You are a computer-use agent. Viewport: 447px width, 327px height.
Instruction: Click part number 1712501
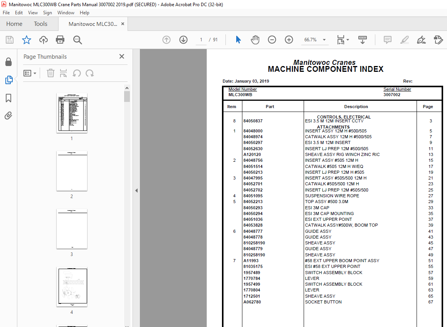tap(252, 296)
